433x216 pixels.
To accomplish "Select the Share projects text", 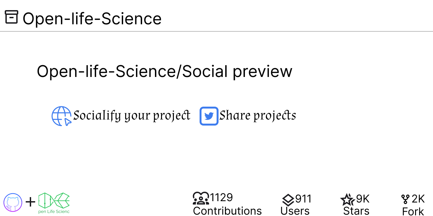I will click(x=257, y=115).
